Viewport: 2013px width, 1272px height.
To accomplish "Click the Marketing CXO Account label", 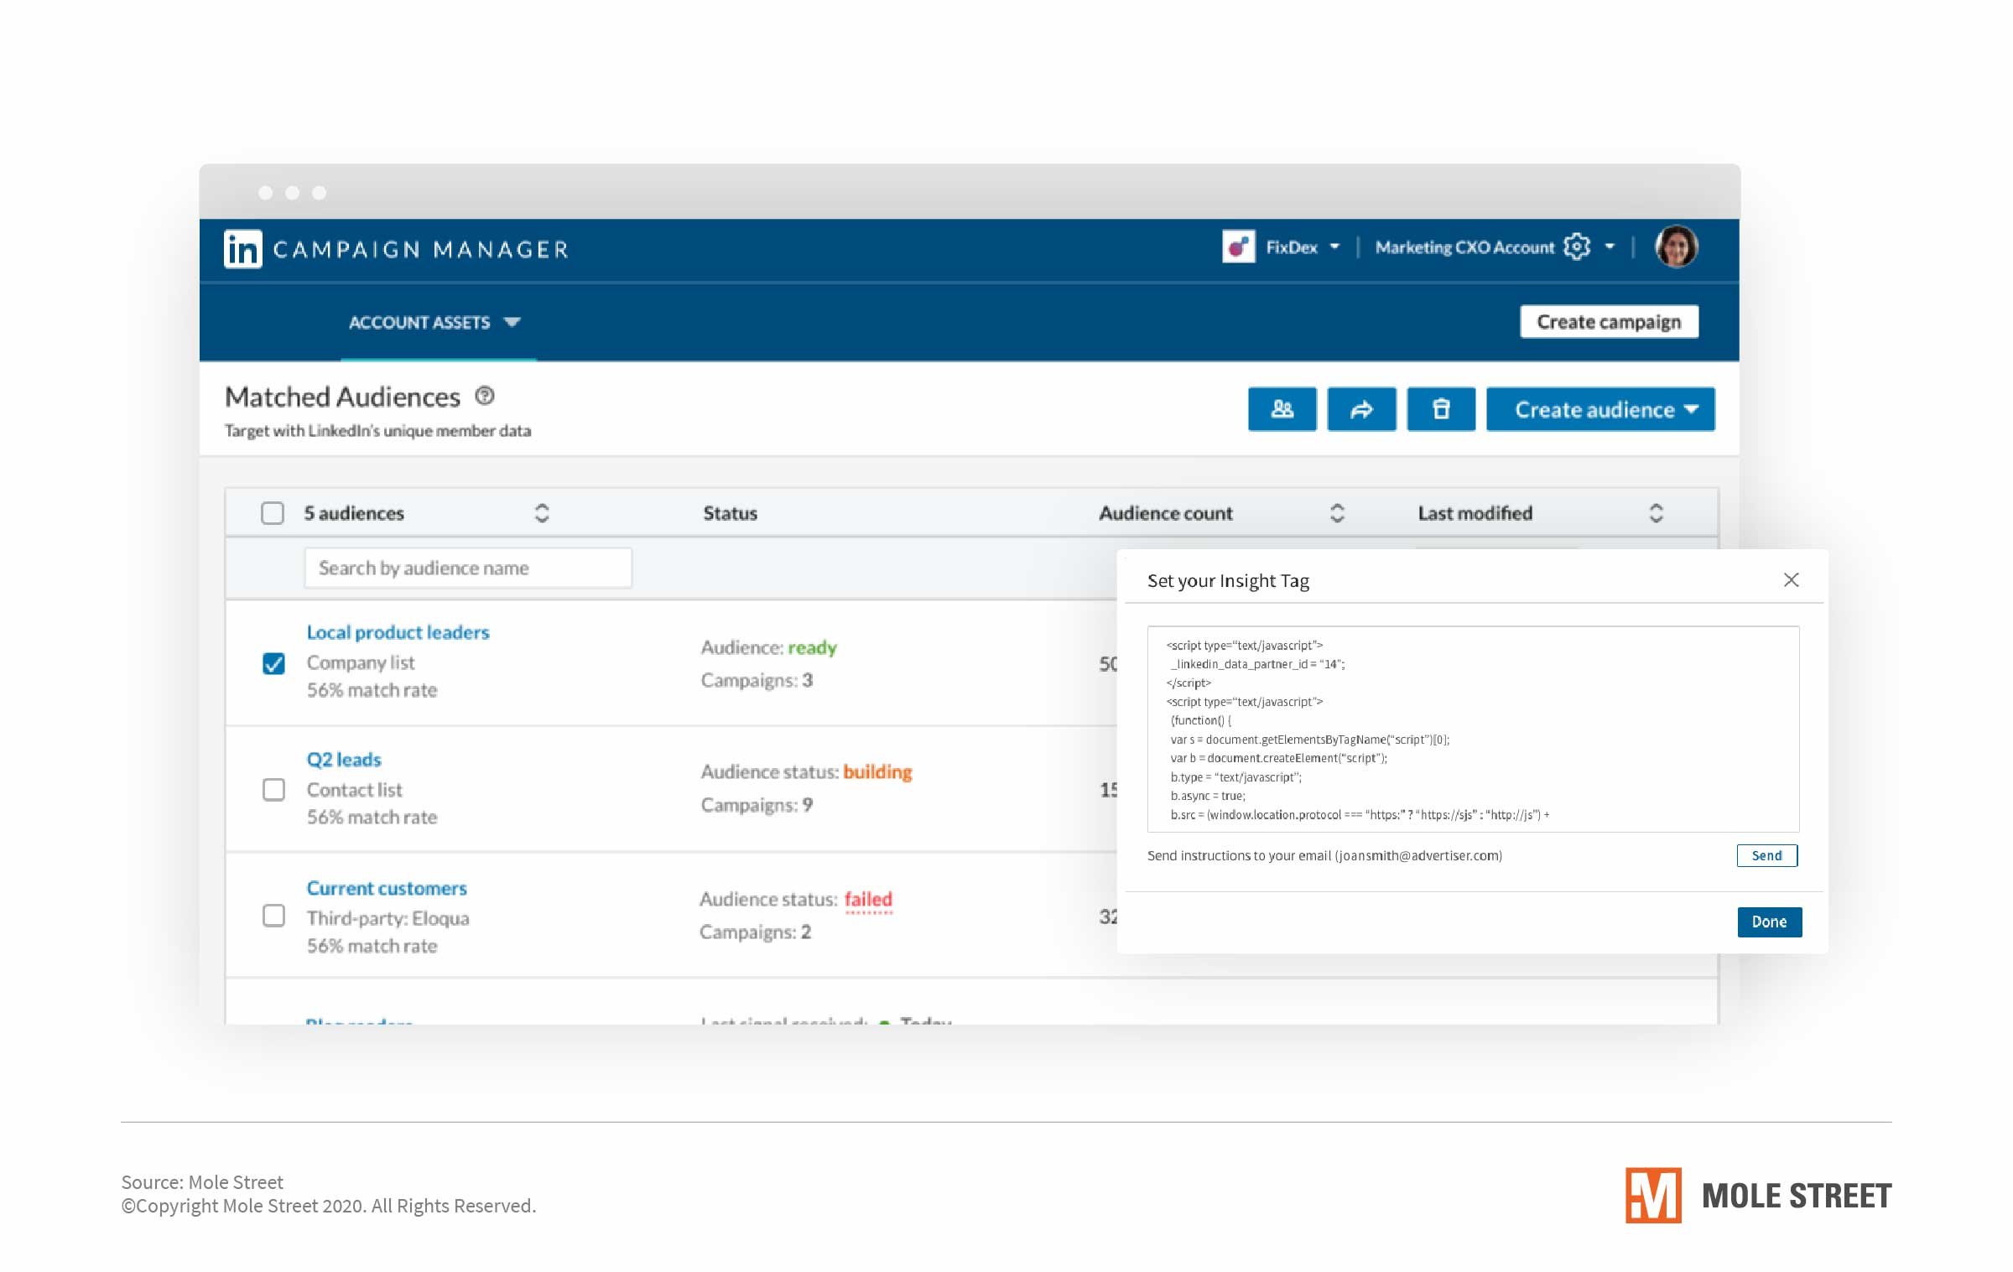I will (x=1464, y=247).
